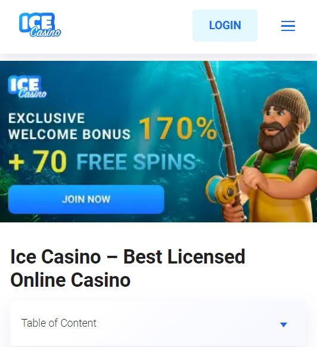Viewport: 317px width, 347px height.
Task: Open the hamburger menu icon
Action: click(x=288, y=26)
